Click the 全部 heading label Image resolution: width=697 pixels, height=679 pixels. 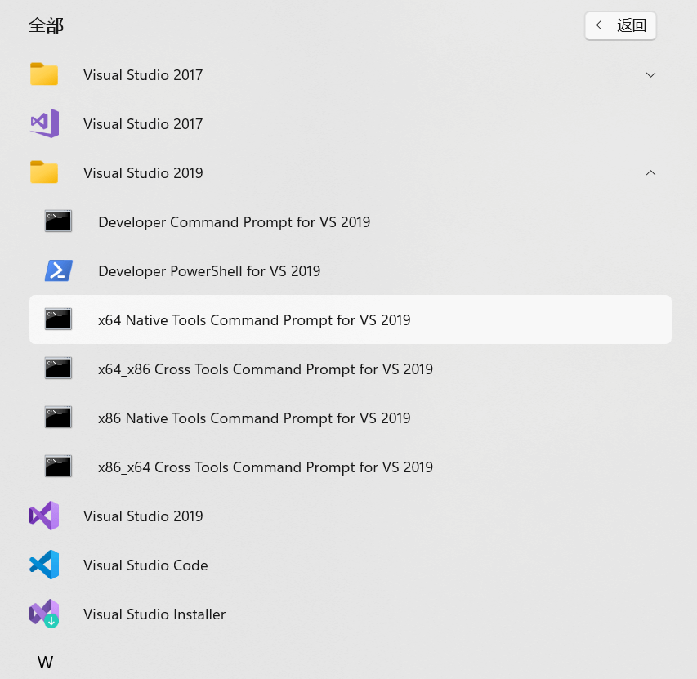[x=46, y=25]
